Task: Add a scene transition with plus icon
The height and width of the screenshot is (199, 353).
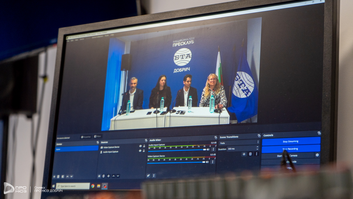Action: pos(244,154)
